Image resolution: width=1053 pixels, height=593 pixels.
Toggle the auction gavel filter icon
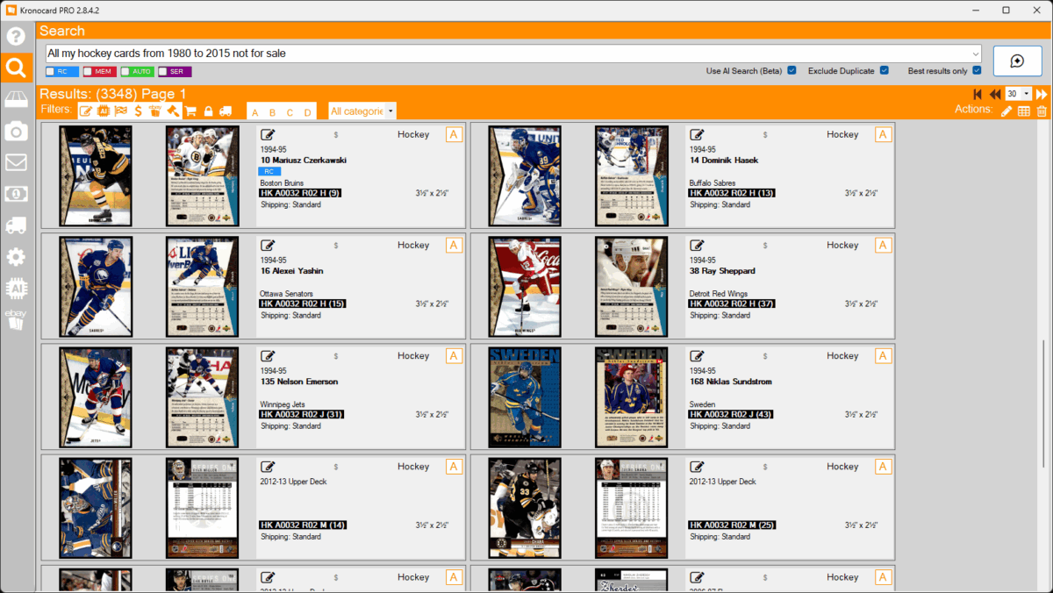click(x=173, y=111)
